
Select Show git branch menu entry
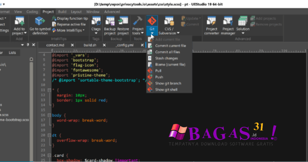168,83
